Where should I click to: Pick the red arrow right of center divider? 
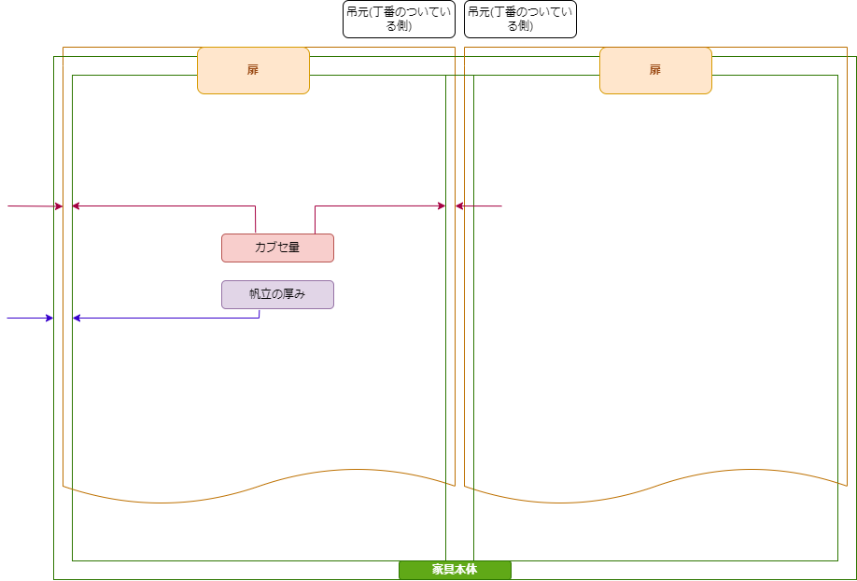point(481,205)
